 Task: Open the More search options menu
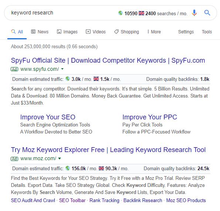(x=154, y=32)
